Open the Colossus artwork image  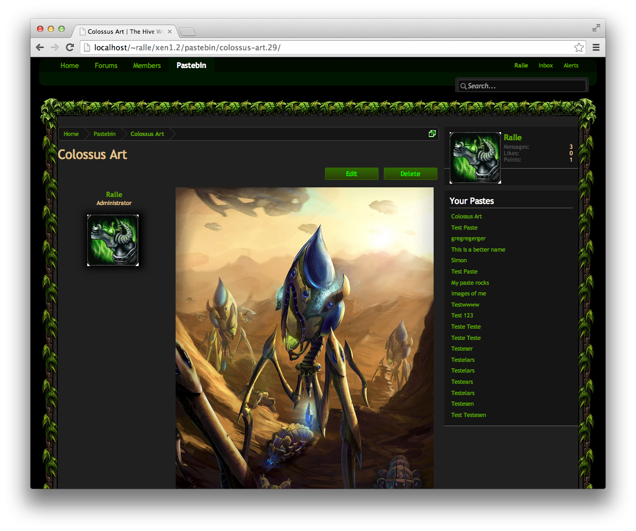point(304,338)
